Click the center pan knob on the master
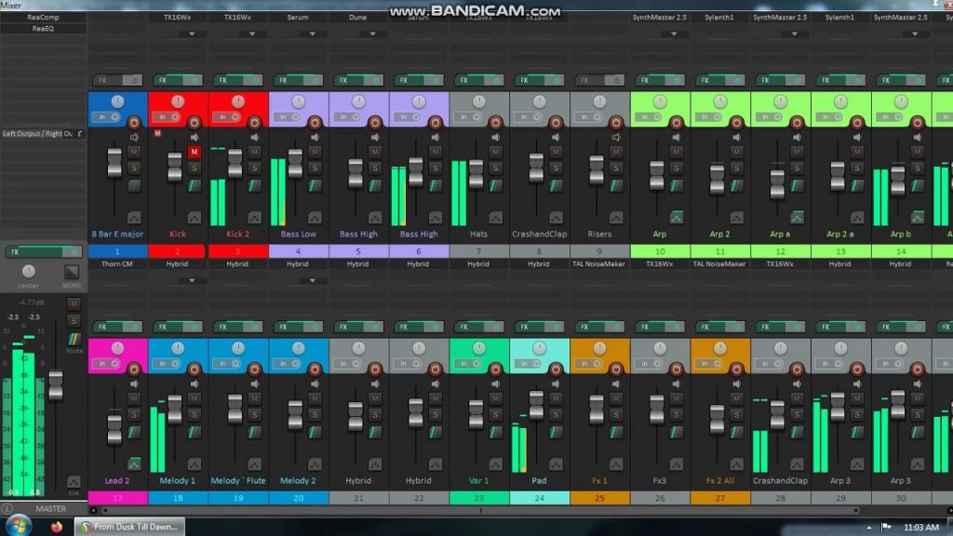The image size is (953, 536). [x=29, y=272]
